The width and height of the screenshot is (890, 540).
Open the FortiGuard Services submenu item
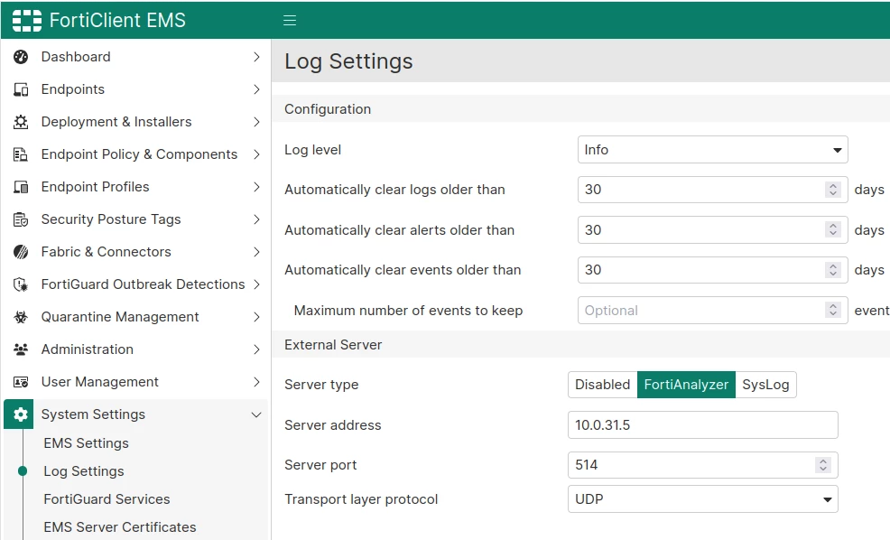click(107, 499)
